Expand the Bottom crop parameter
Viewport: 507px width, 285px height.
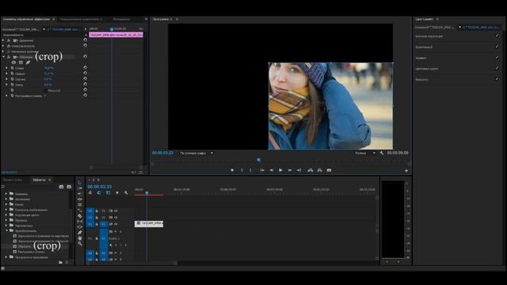(7, 85)
